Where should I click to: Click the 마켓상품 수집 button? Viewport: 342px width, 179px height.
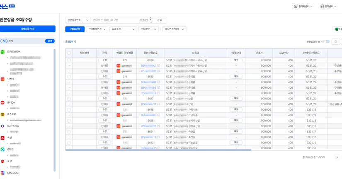[28, 29]
